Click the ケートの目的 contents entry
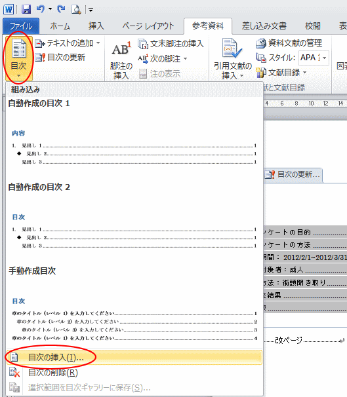 pos(305,232)
